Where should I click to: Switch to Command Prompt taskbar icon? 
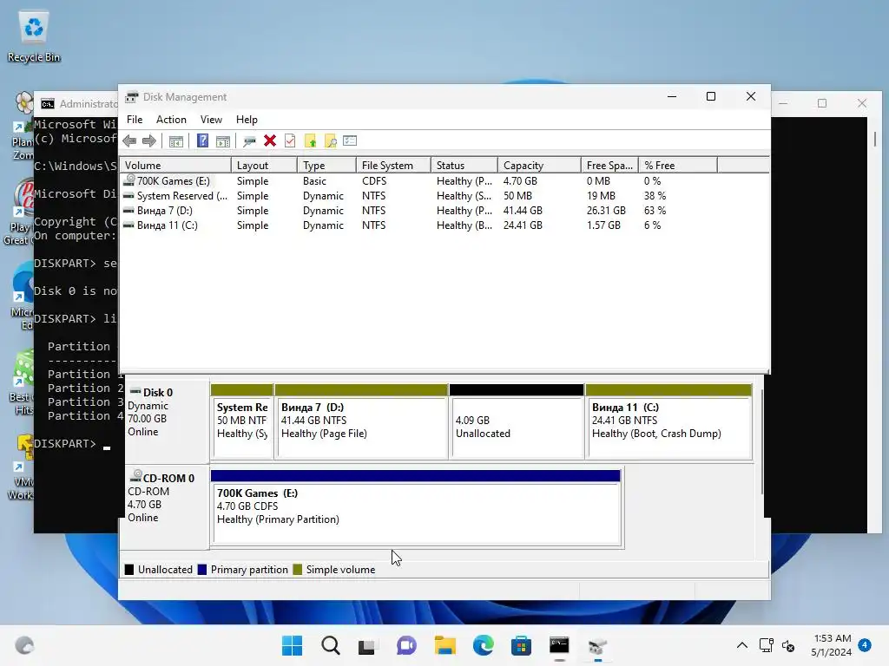[x=559, y=645]
